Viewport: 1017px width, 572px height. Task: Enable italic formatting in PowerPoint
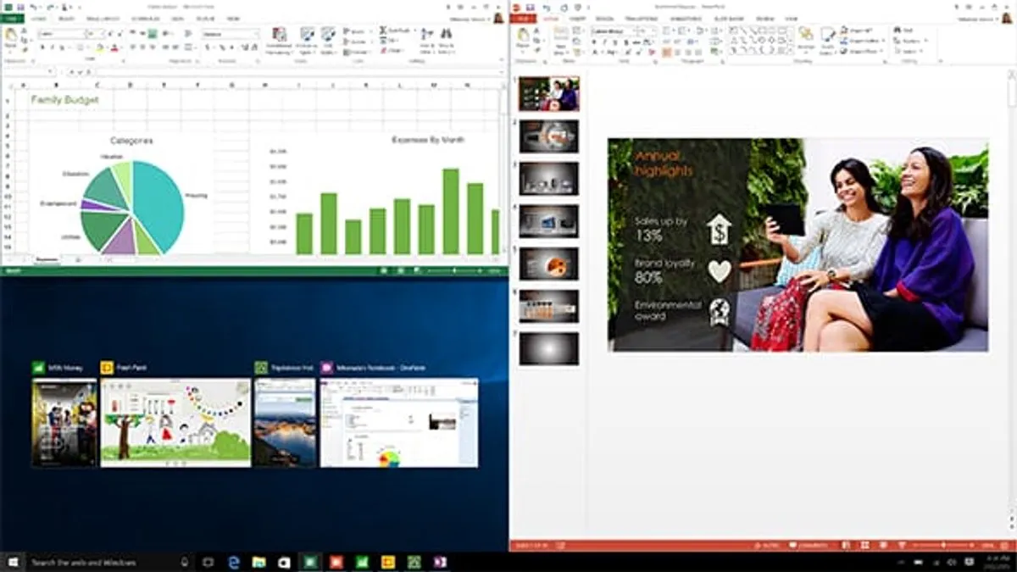[605, 42]
